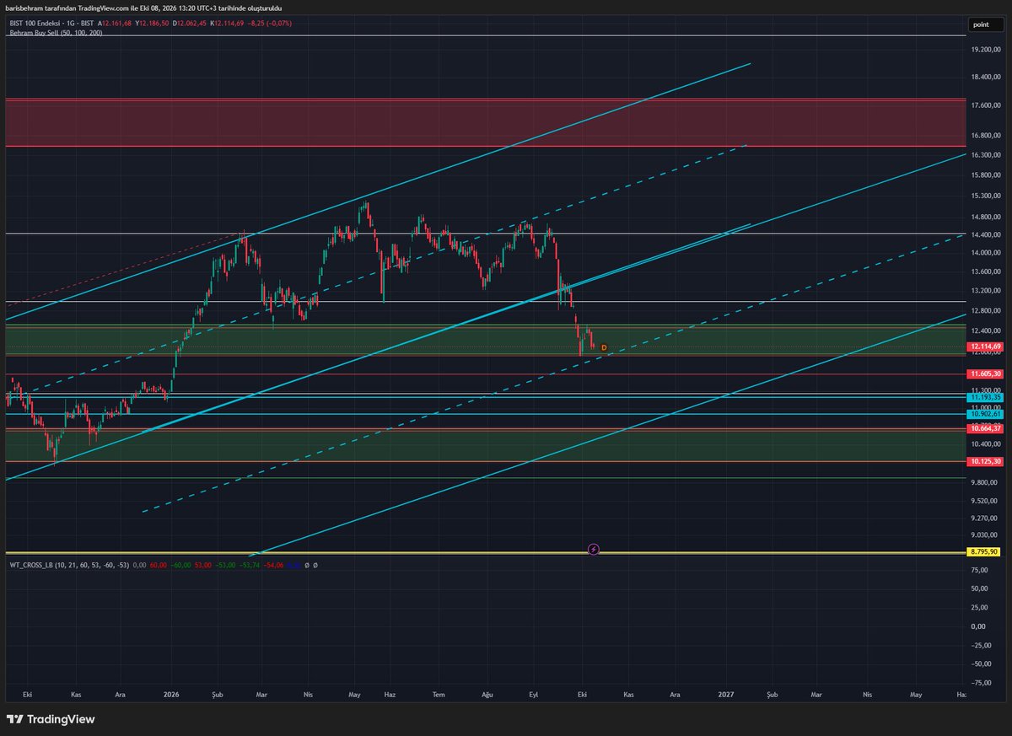Click the 14.400,00 price axis value
The image size is (1012, 736).
pos(985,234)
